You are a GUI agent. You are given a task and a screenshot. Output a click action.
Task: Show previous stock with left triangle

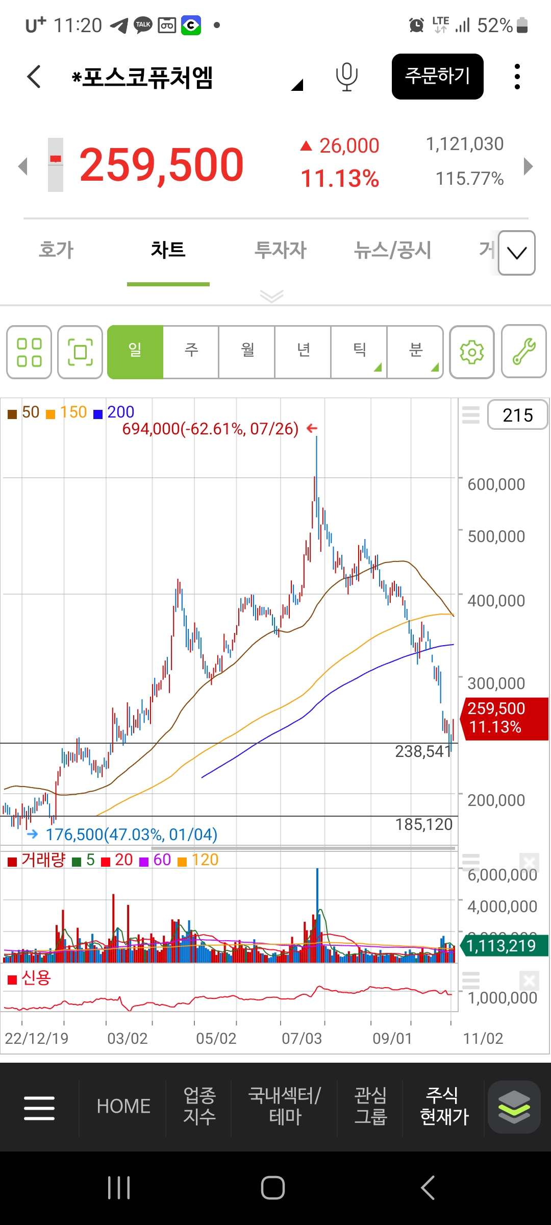[x=22, y=166]
